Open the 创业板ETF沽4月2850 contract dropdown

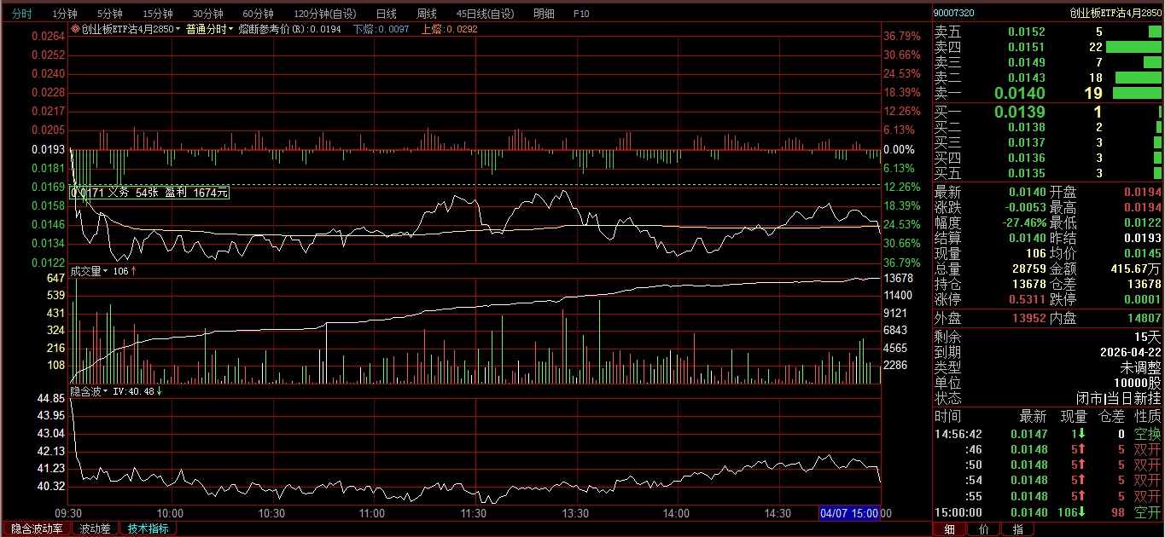point(128,29)
